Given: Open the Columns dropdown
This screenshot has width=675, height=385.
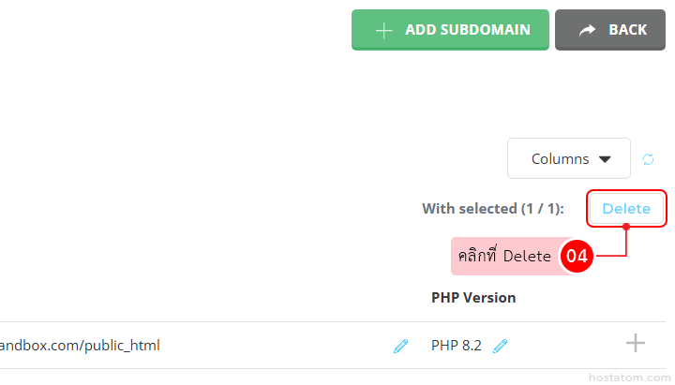Looking at the screenshot, I should pyautogui.click(x=569, y=159).
